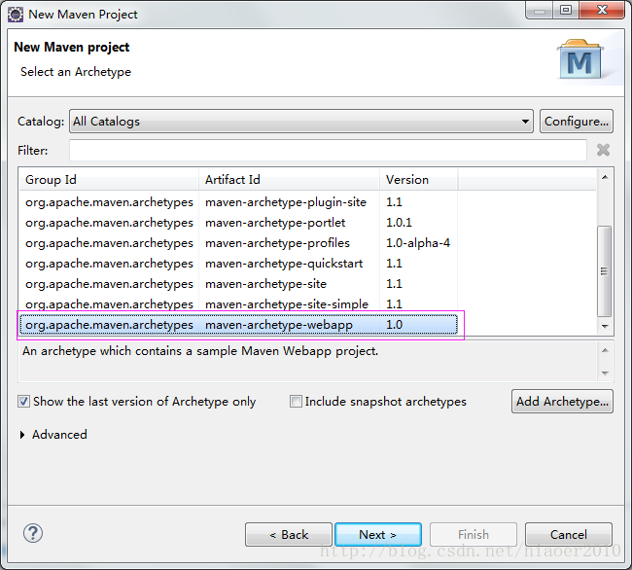Click the Add Archetype... button

click(x=562, y=402)
